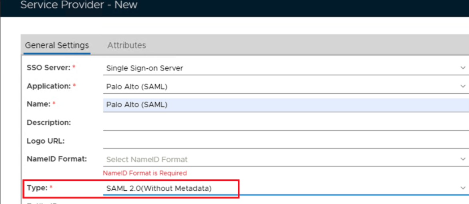
Task: Click the "Service Provider - New" title
Action: tap(79, 5)
